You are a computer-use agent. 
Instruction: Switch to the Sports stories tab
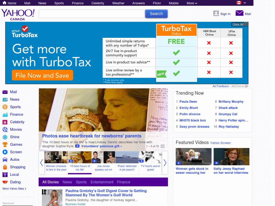(x=81, y=182)
